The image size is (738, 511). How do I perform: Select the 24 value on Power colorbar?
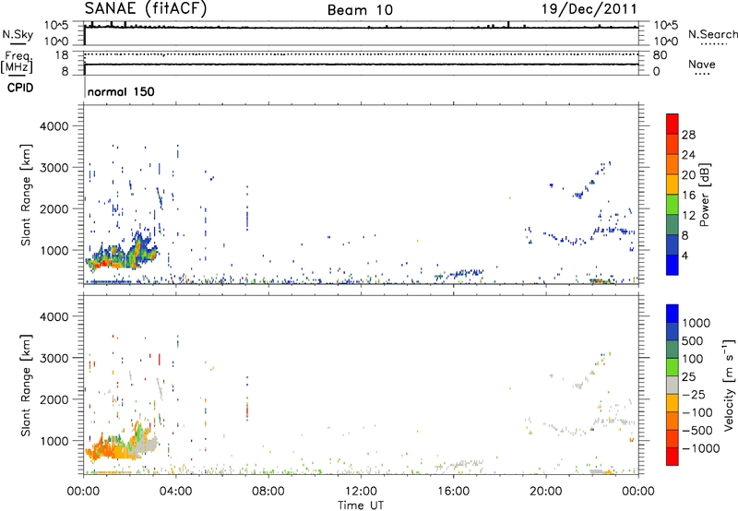pos(688,155)
